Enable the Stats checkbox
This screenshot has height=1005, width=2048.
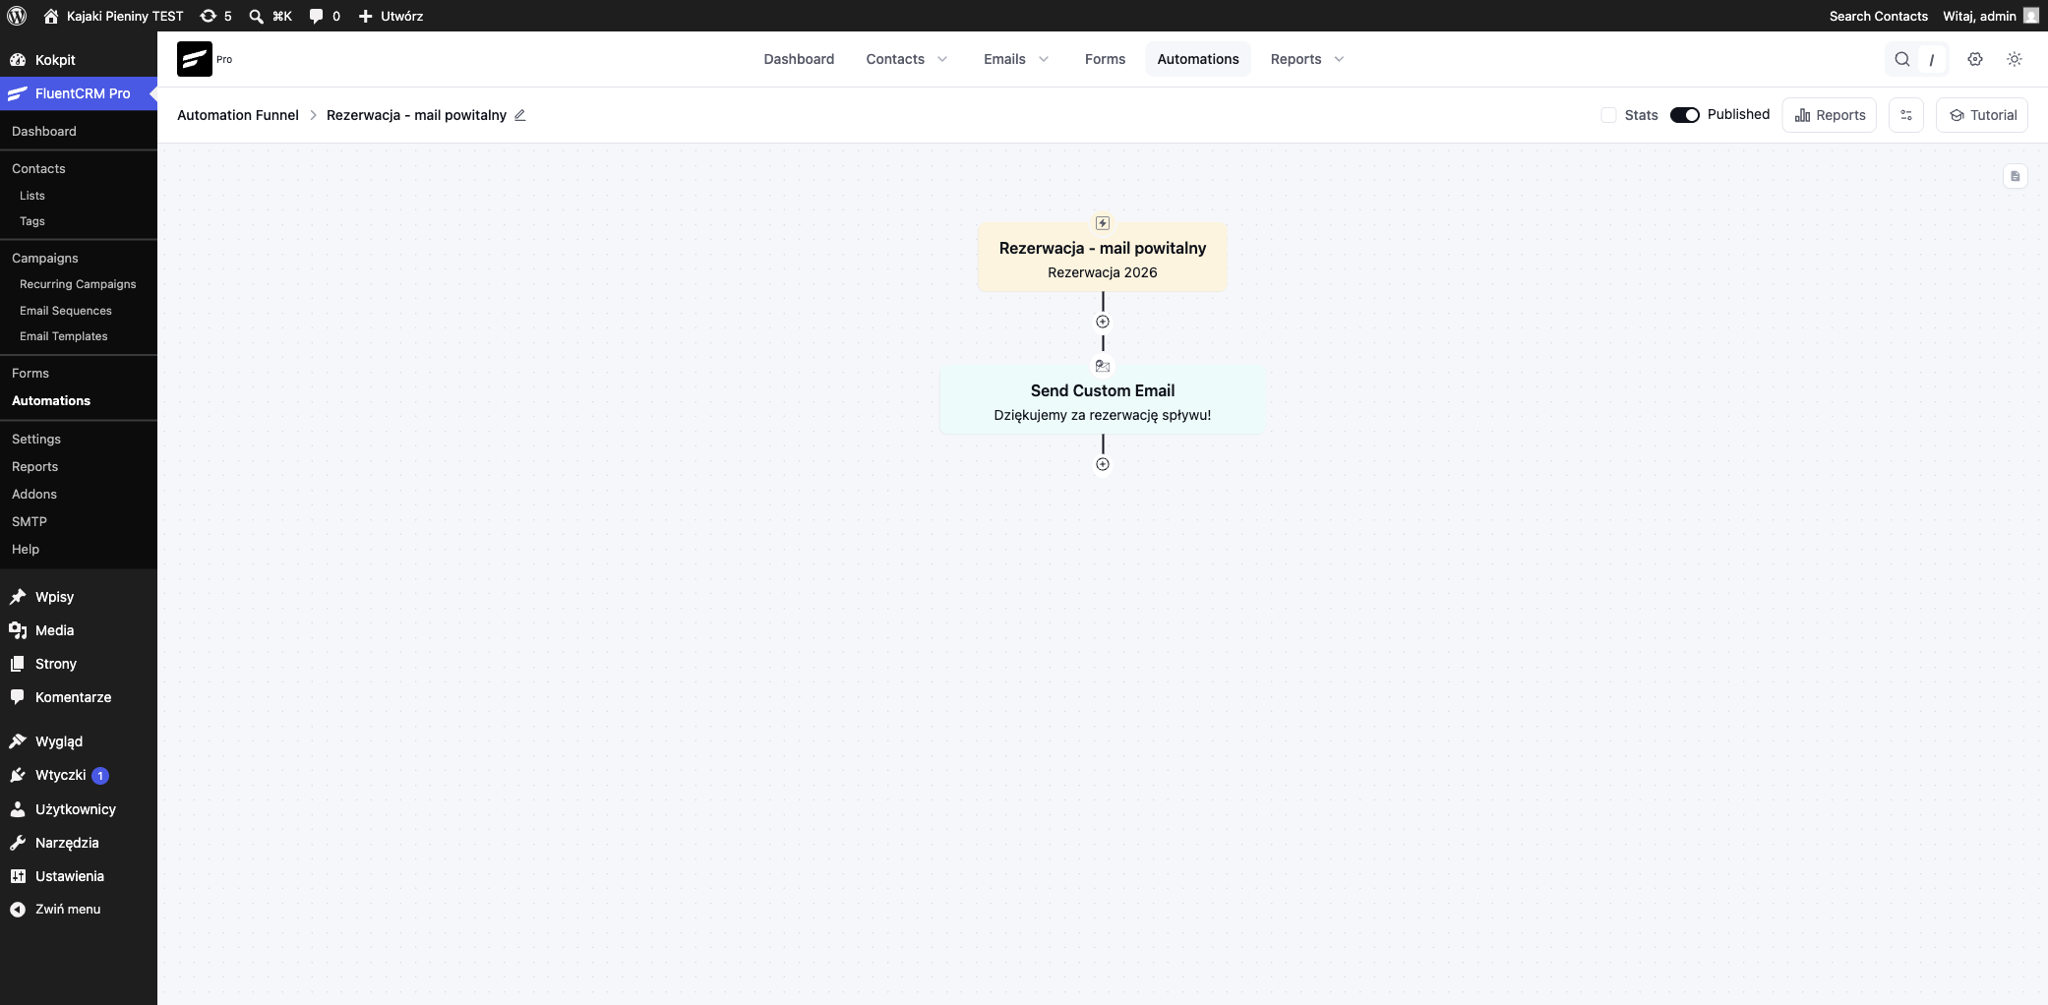click(x=1609, y=115)
